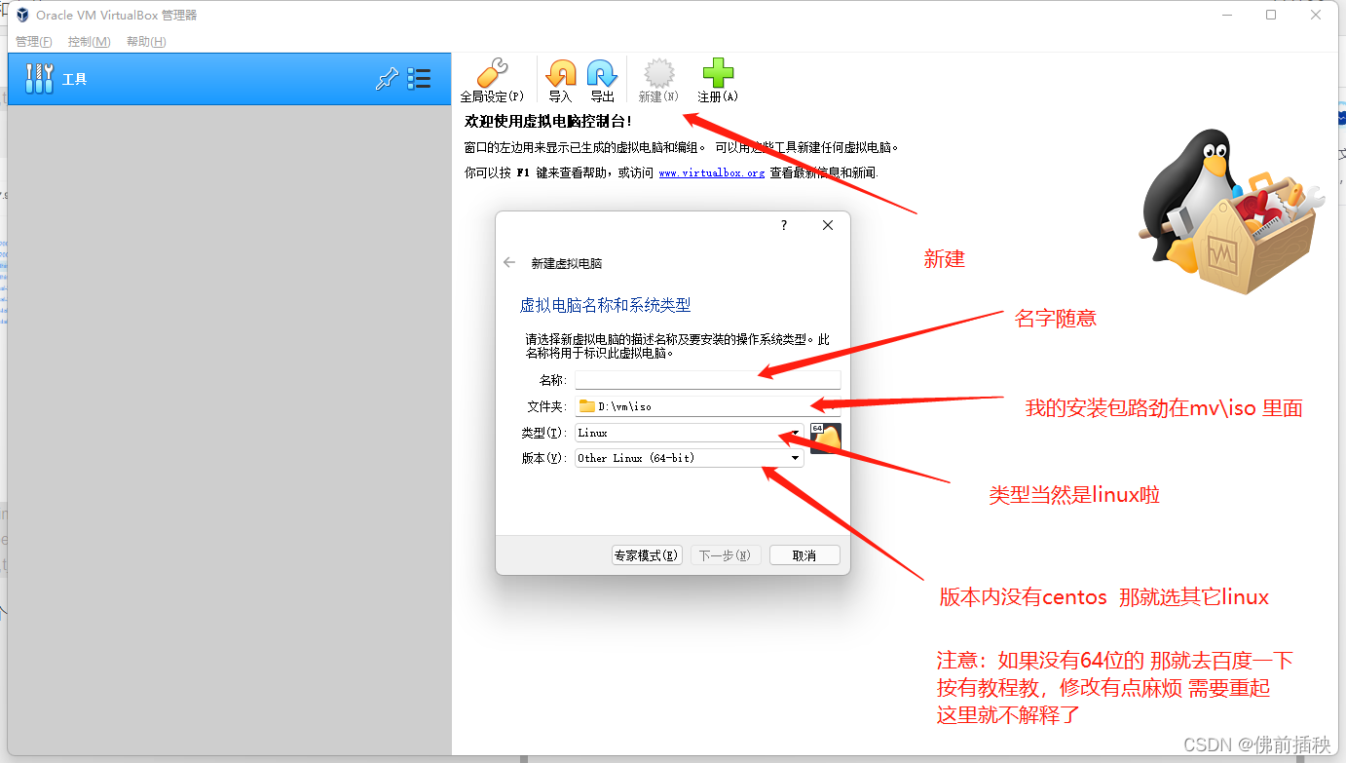Open the Tools list menu icon

[x=419, y=79]
